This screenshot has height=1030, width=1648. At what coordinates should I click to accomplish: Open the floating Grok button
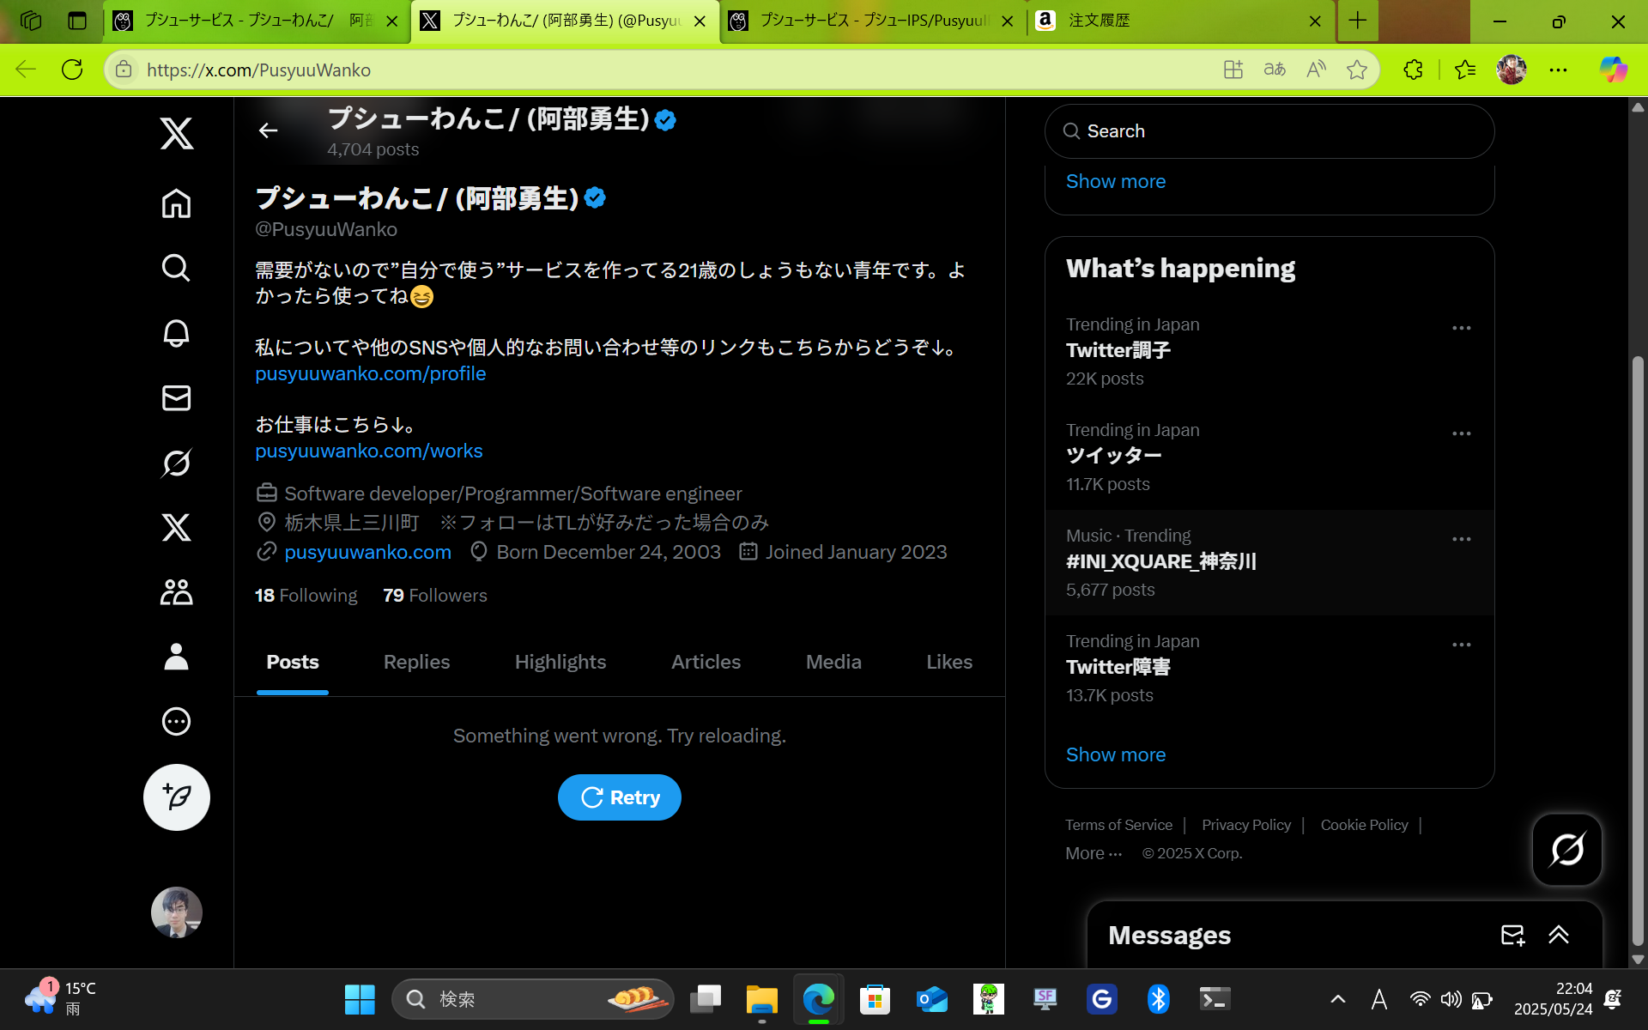[x=1567, y=850]
